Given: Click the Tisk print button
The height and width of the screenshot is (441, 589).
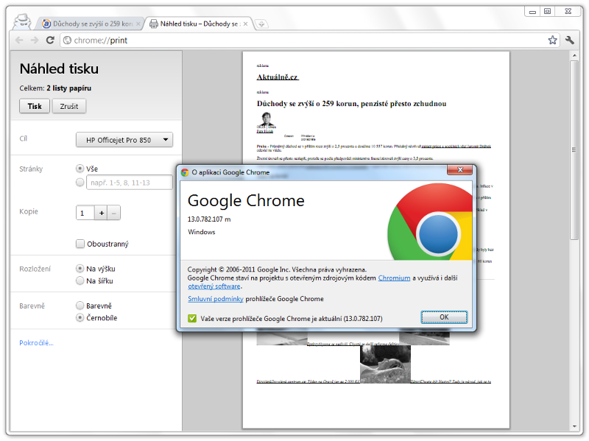Looking at the screenshot, I should [x=35, y=106].
